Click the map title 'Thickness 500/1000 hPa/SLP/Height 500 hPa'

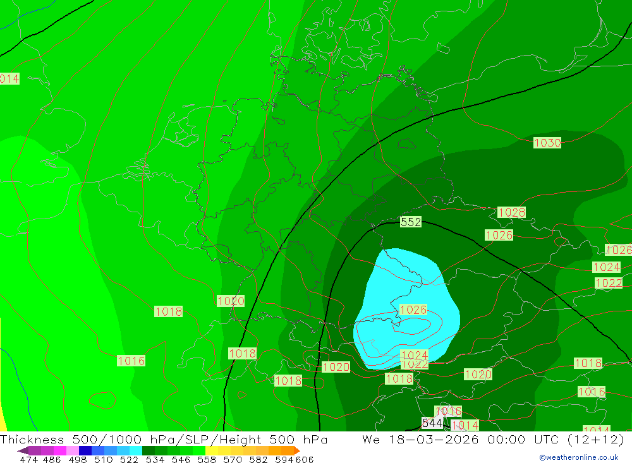tap(164, 439)
